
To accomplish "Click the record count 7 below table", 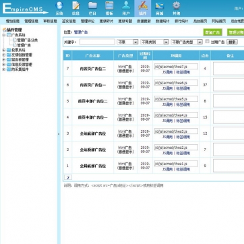I will [x=68, y=177].
